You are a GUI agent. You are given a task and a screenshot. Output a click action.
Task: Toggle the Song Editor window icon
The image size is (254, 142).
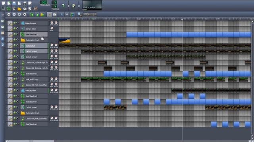pos(3,9)
